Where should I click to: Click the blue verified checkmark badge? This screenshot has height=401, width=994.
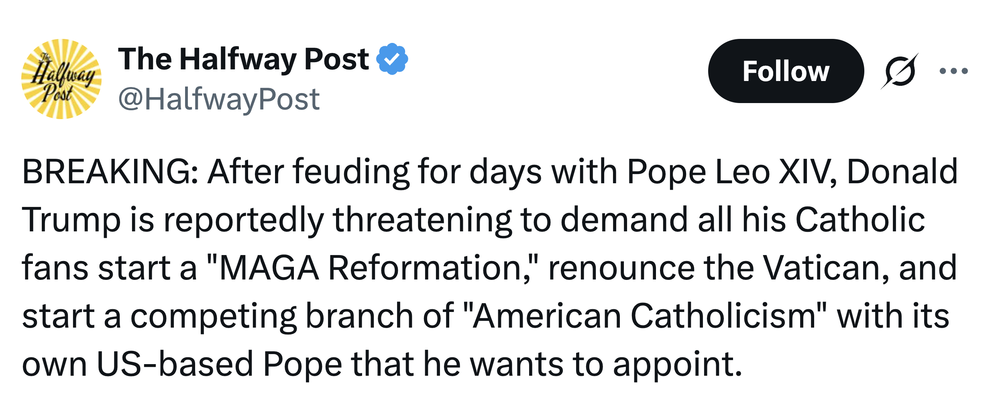[x=392, y=59]
